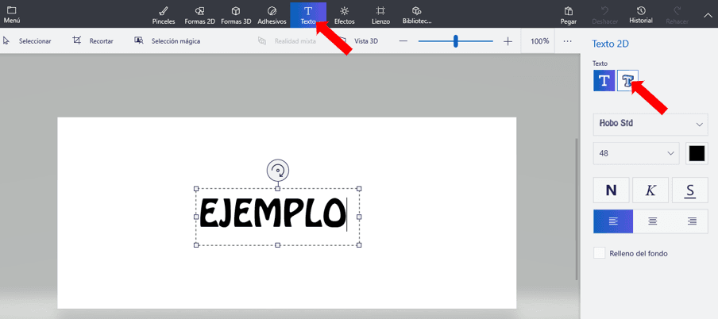The height and width of the screenshot is (319, 718).
Task: Zoom out with the minus button
Action: tap(403, 41)
